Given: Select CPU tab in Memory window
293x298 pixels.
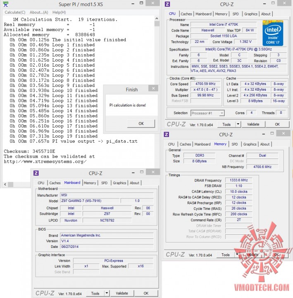Looking at the screenshot, I should click(x=171, y=144).
